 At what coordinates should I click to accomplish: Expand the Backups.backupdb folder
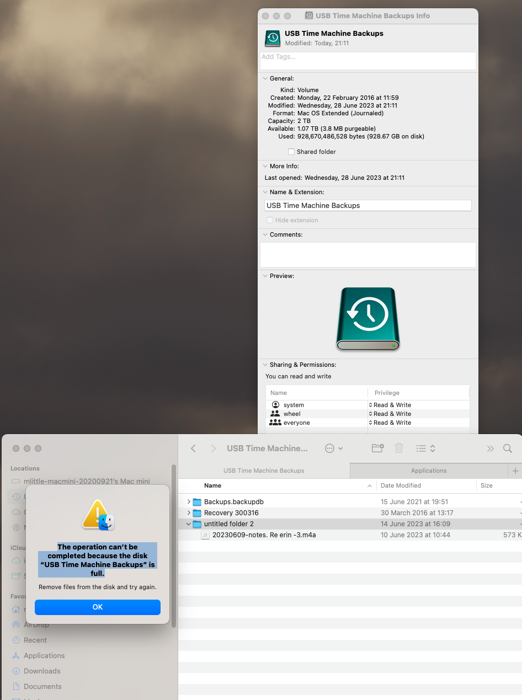pyautogui.click(x=189, y=502)
